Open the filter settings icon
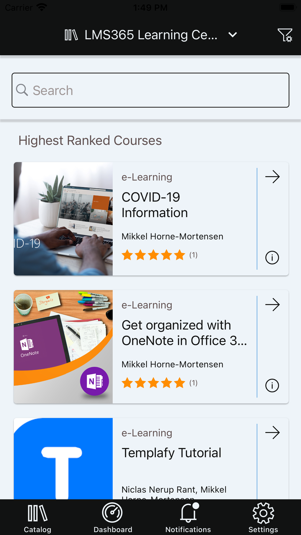 pyautogui.click(x=285, y=35)
